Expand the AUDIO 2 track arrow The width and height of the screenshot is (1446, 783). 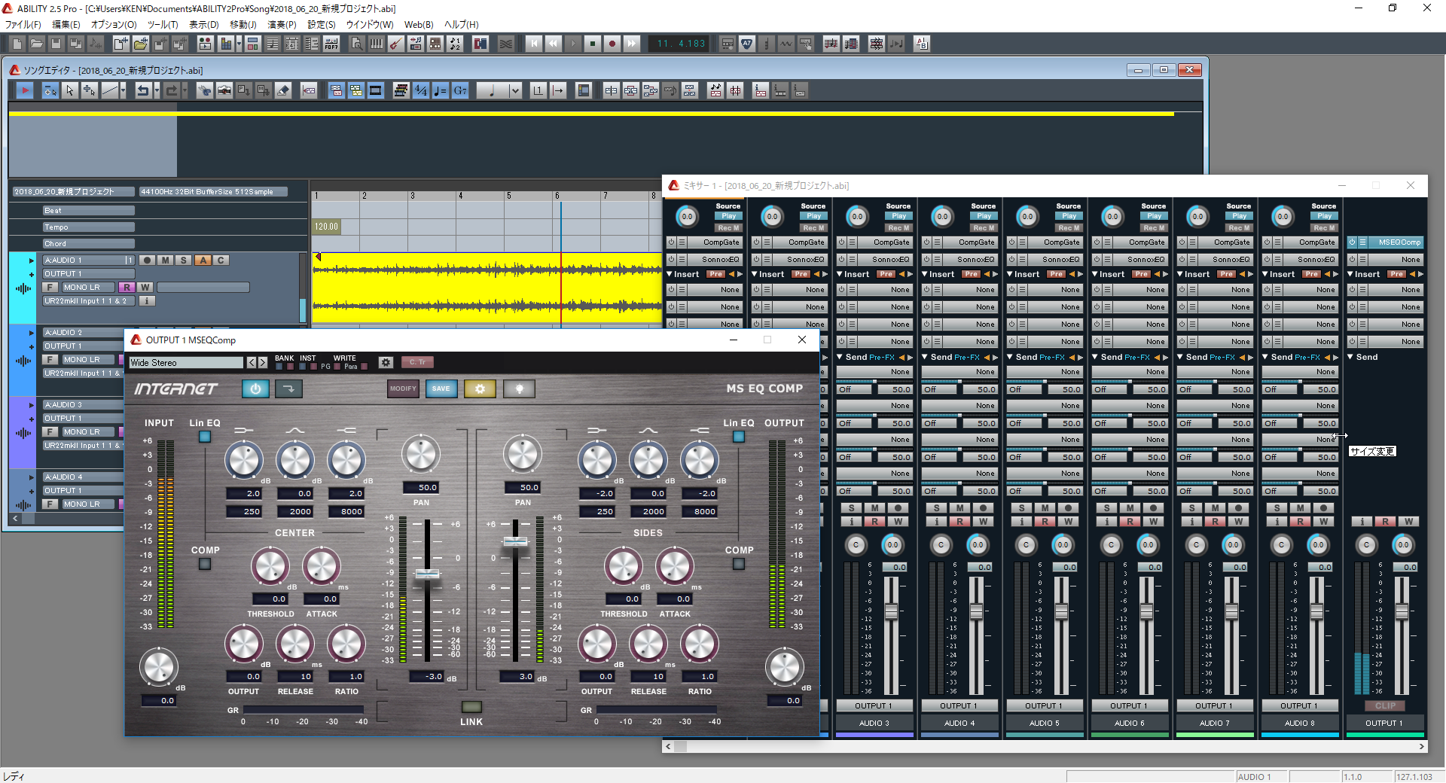pos(32,333)
